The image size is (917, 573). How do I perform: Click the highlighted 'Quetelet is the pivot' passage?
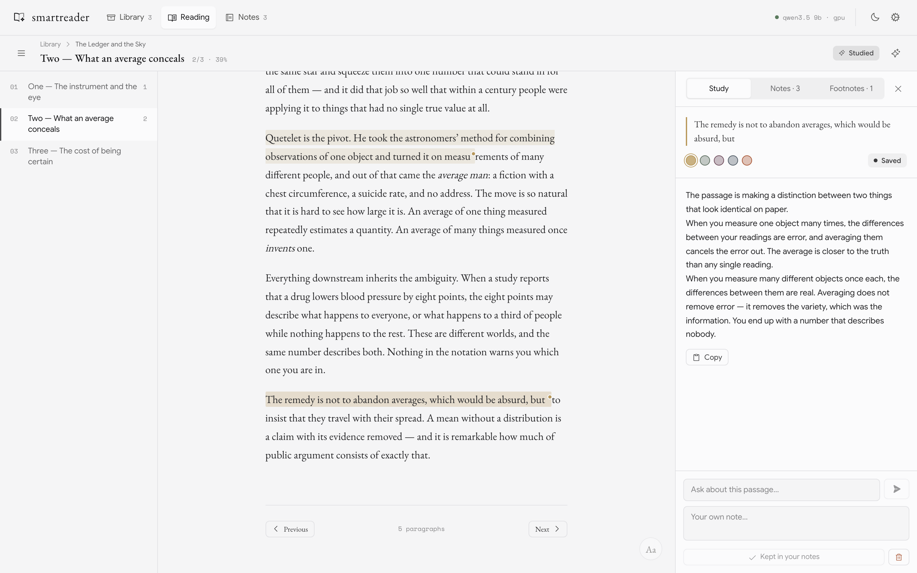tap(409, 147)
